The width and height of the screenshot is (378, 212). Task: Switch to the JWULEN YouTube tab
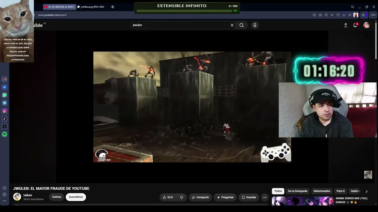(x=60, y=7)
